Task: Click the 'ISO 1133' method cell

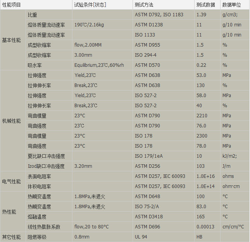Action: click(x=164, y=35)
